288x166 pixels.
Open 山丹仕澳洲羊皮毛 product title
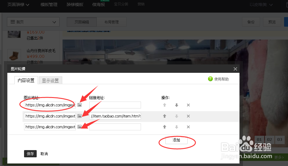pos(41,51)
